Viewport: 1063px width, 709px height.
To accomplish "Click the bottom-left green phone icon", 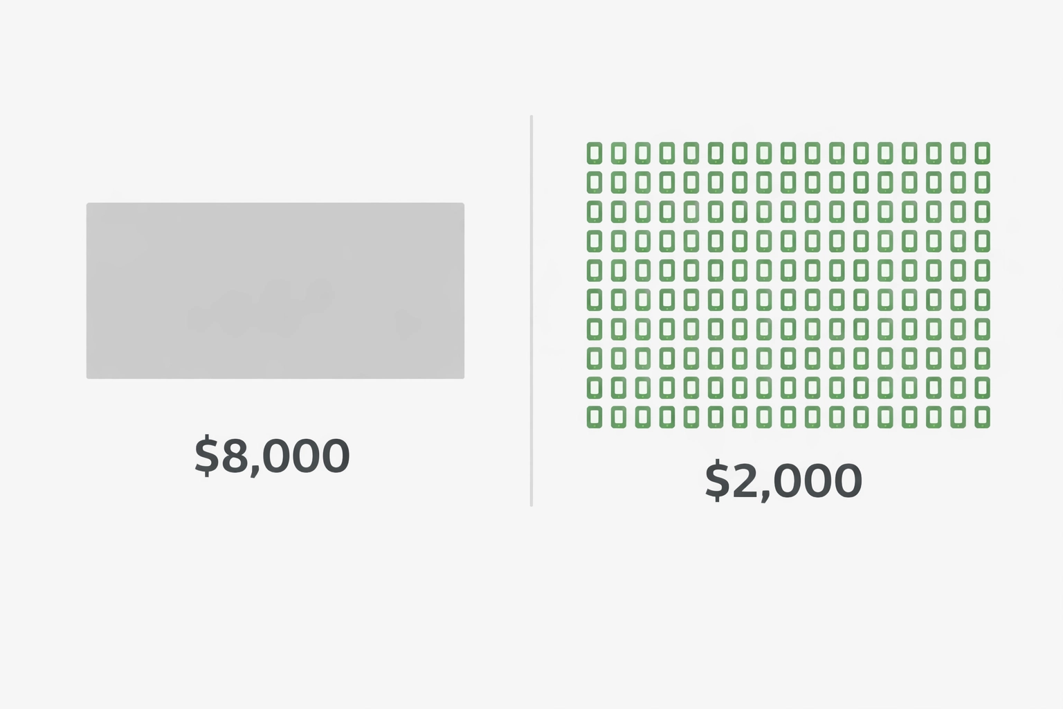I will point(594,417).
